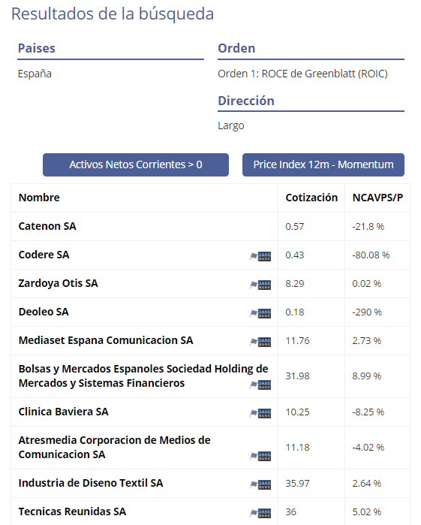421x525 pixels.
Task: Sort by the Nombre column header
Action: point(39,198)
